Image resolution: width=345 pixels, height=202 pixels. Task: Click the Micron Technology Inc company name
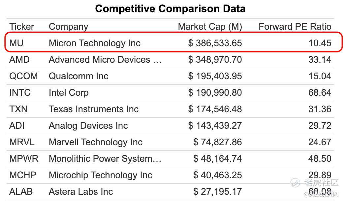(x=94, y=43)
